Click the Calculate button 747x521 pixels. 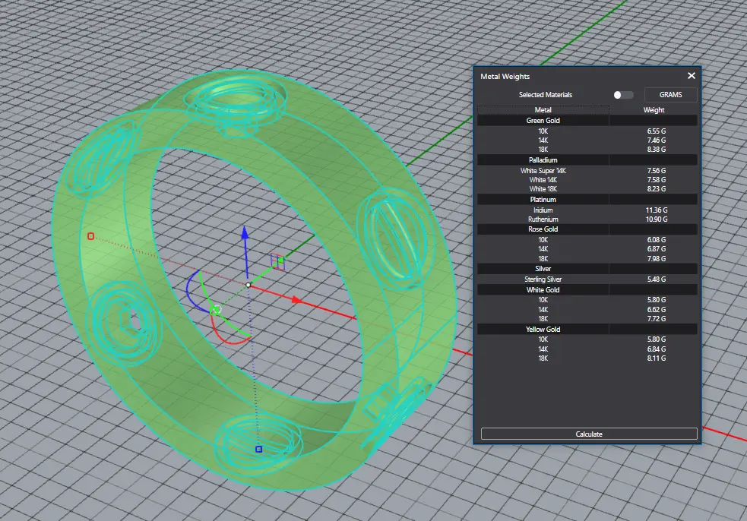(x=589, y=434)
